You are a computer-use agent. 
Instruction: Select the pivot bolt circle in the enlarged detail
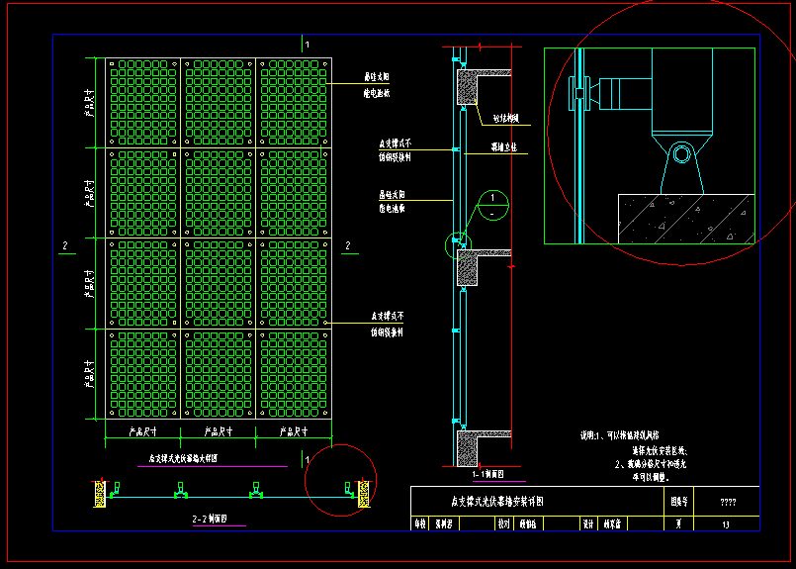680,153
